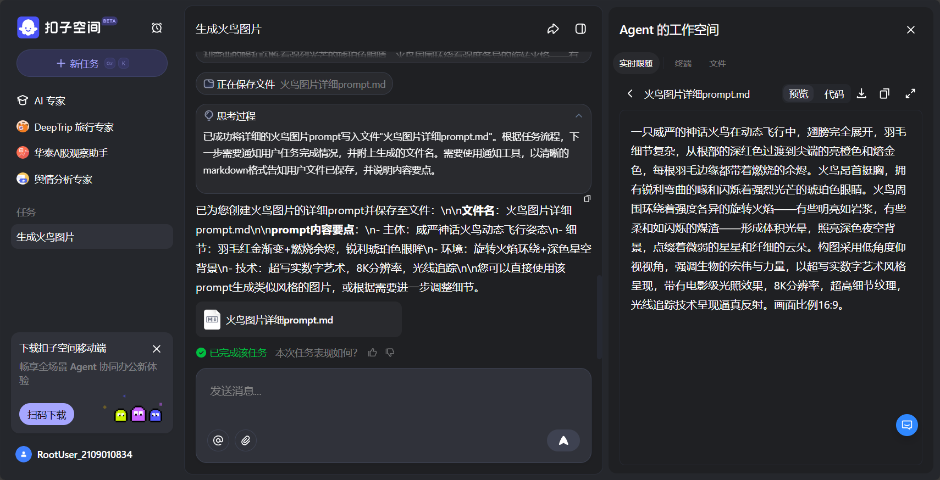940x480 pixels.
Task: Dismiss the mobile download banner
Action: (157, 349)
